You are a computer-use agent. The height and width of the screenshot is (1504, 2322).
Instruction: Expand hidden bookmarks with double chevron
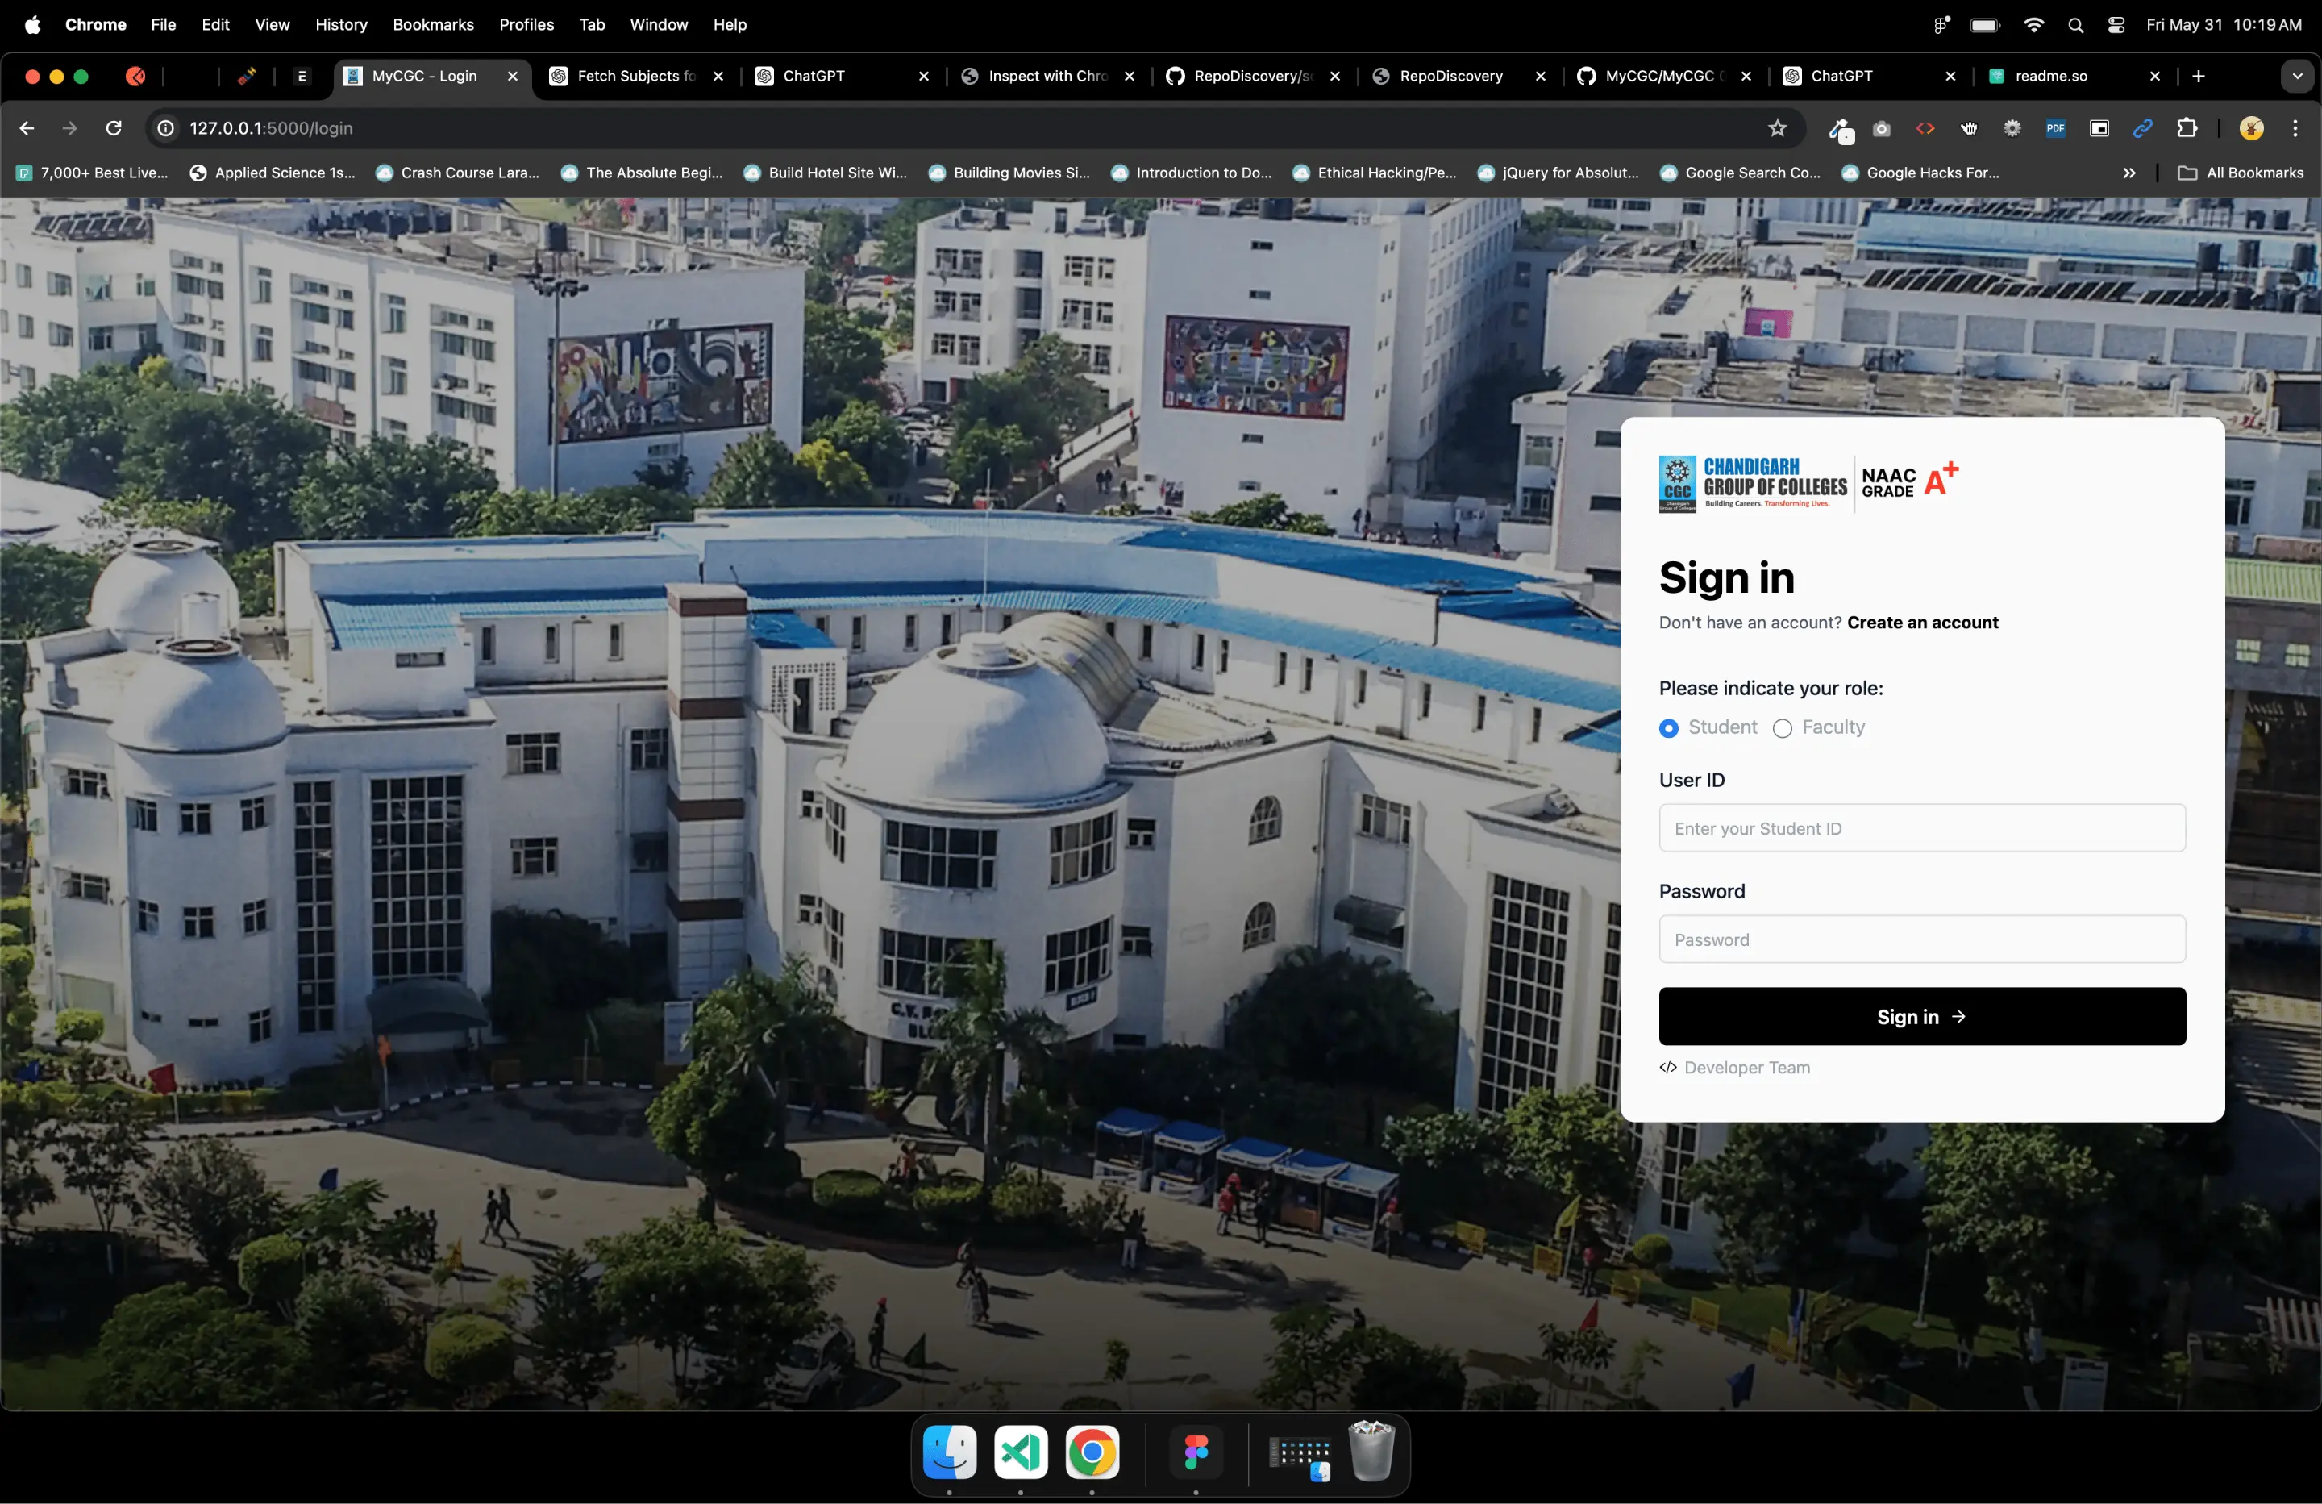pyautogui.click(x=2128, y=173)
